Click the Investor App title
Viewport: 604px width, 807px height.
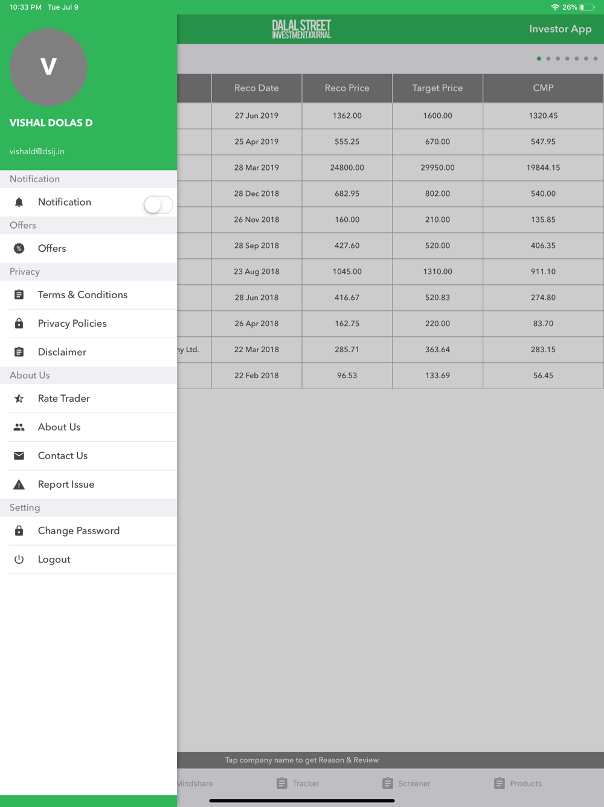tap(560, 29)
